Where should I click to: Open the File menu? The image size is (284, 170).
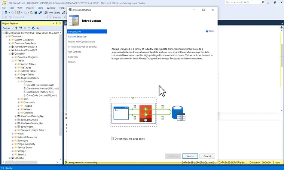tap(4, 8)
